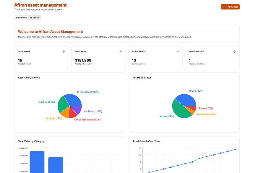Click the plus icon in Add Asset button
This screenshot has height=173, width=253.
(x=224, y=7)
